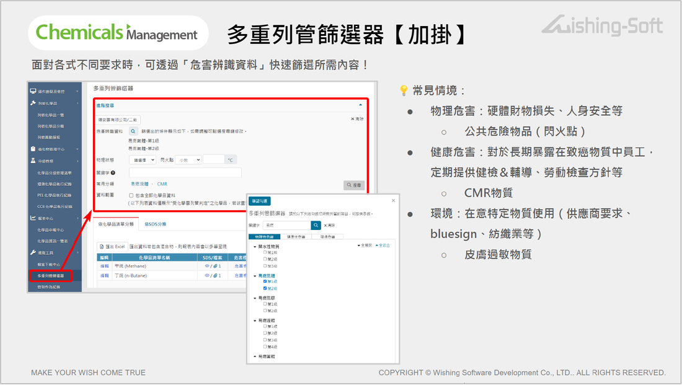Check 第2級 under 禁水性物質
Viewport: 682px width, 385px height.
(265, 259)
